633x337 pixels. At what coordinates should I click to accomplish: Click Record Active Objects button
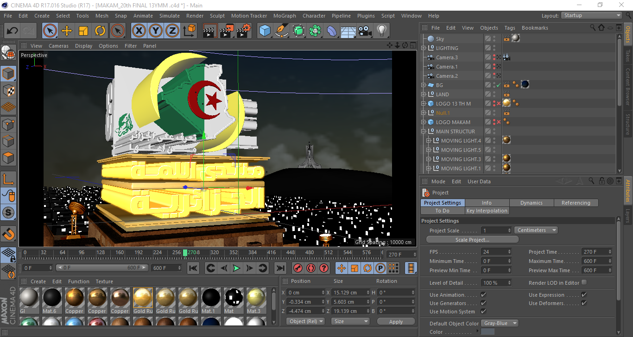click(298, 268)
